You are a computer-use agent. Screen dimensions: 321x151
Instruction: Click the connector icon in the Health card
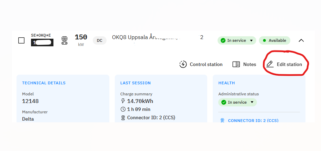coord(222,121)
